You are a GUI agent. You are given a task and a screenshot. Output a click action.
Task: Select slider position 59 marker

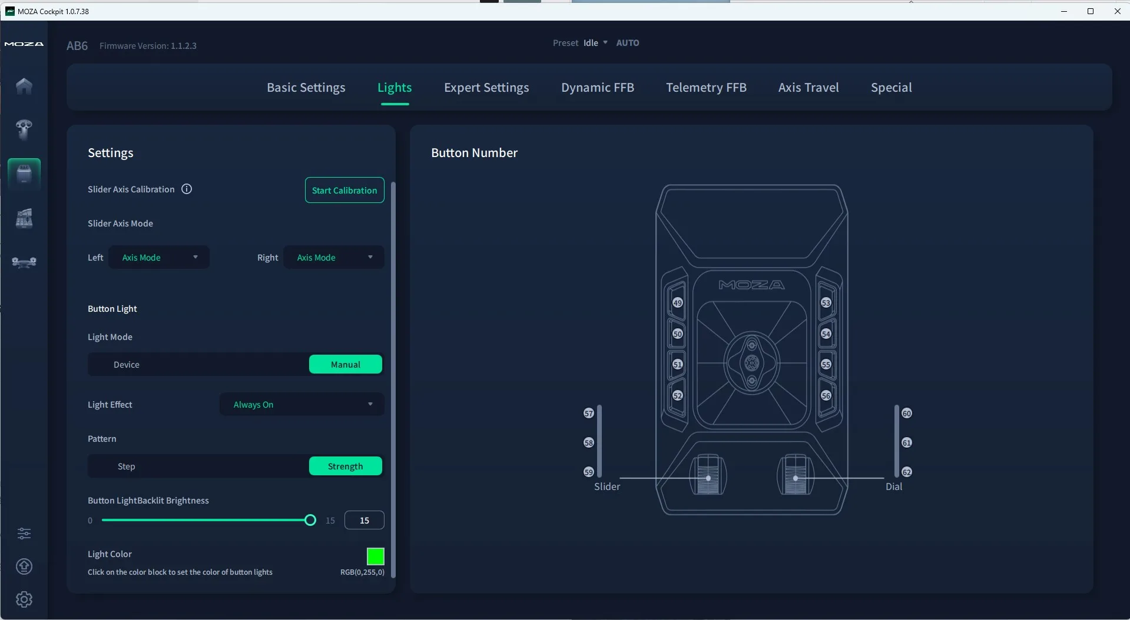click(589, 472)
